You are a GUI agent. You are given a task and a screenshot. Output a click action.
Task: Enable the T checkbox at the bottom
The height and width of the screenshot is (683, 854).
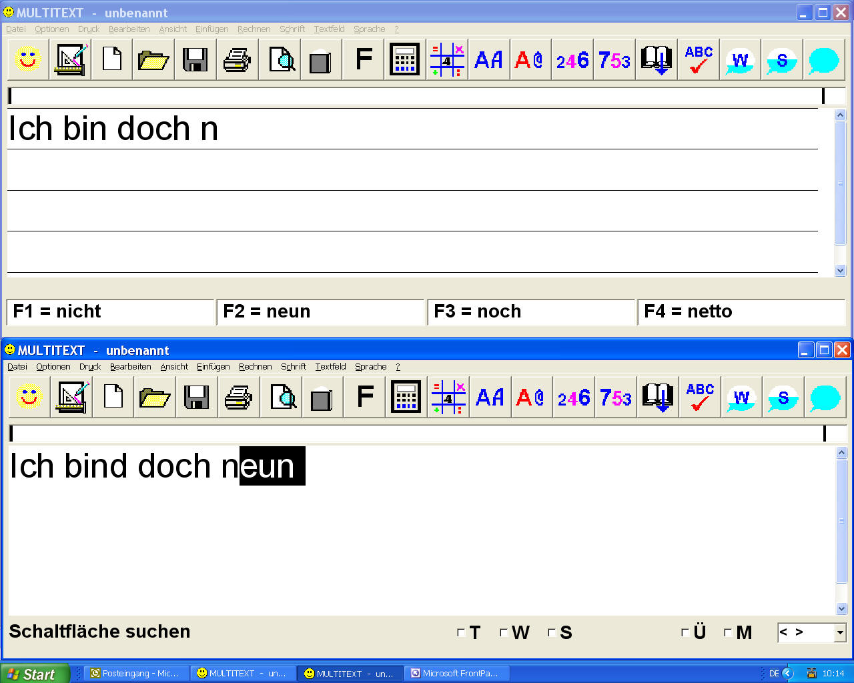point(460,632)
